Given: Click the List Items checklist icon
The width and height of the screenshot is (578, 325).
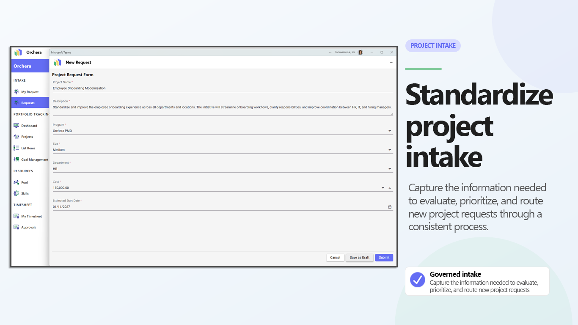Looking at the screenshot, I should (x=16, y=148).
